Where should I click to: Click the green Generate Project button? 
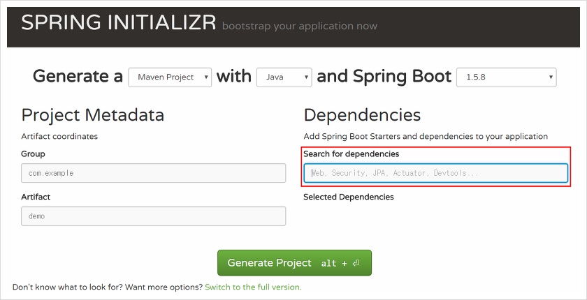click(x=294, y=263)
